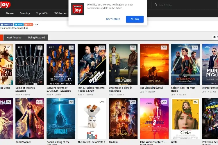Click the CAM badge on Hobbs & Shaw

tap(102, 47)
